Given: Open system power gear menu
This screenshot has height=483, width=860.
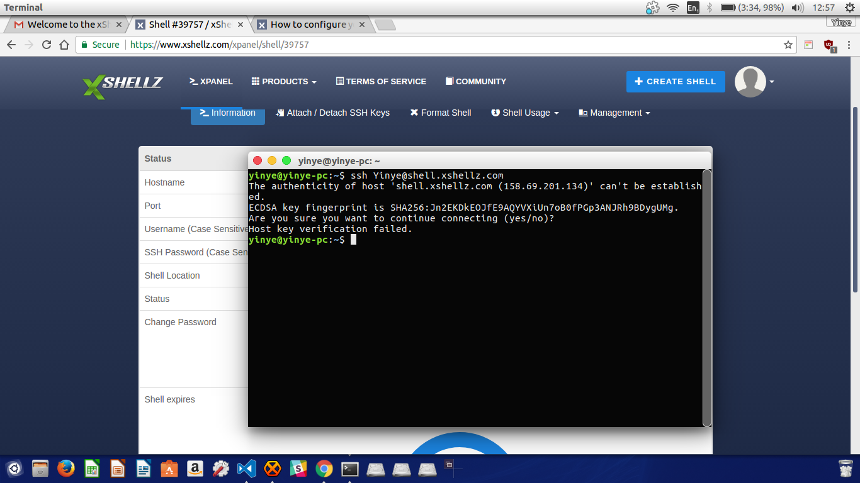Looking at the screenshot, I should point(849,8).
